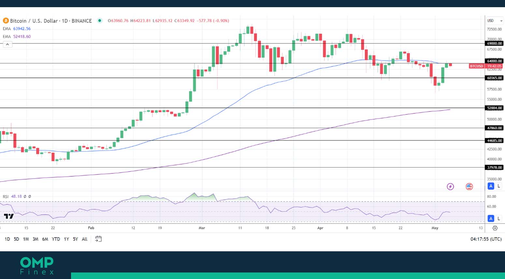The image size is (505, 279).
Task: Click the 47860.00 price line label
Action: (x=494, y=128)
